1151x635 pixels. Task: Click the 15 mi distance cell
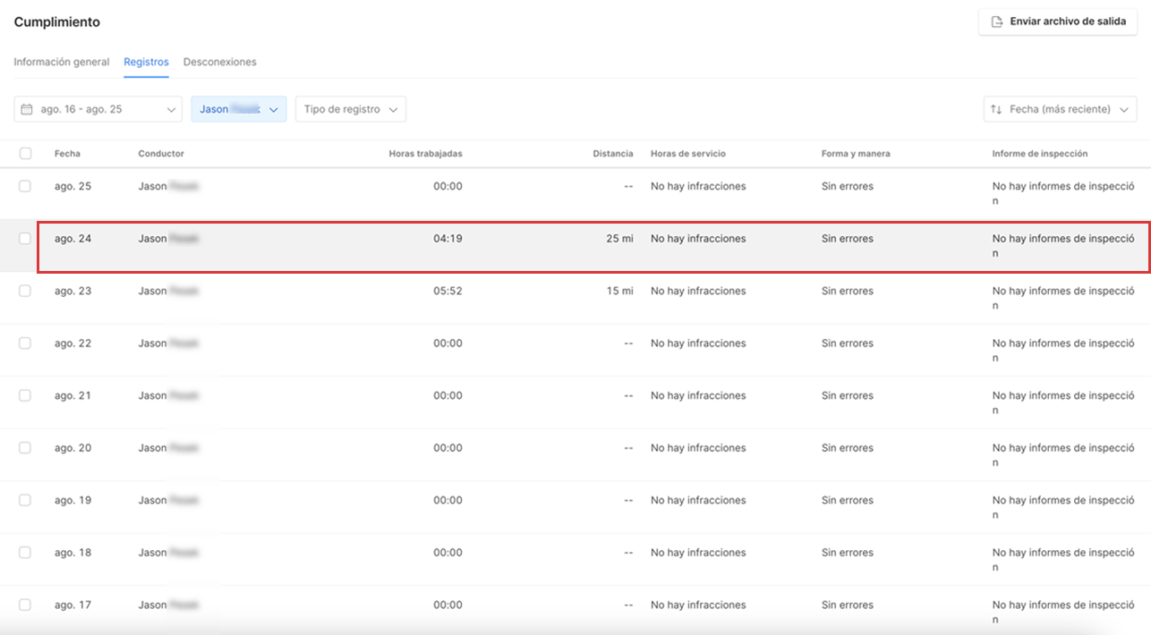coord(619,291)
